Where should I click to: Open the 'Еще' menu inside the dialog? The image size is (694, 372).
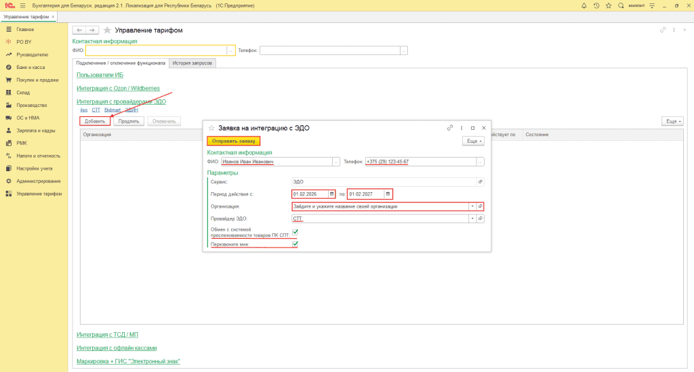[x=473, y=141]
